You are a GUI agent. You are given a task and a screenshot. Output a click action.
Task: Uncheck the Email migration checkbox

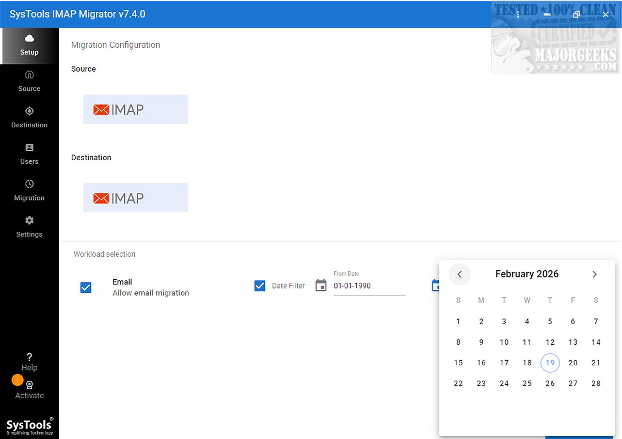(x=86, y=288)
